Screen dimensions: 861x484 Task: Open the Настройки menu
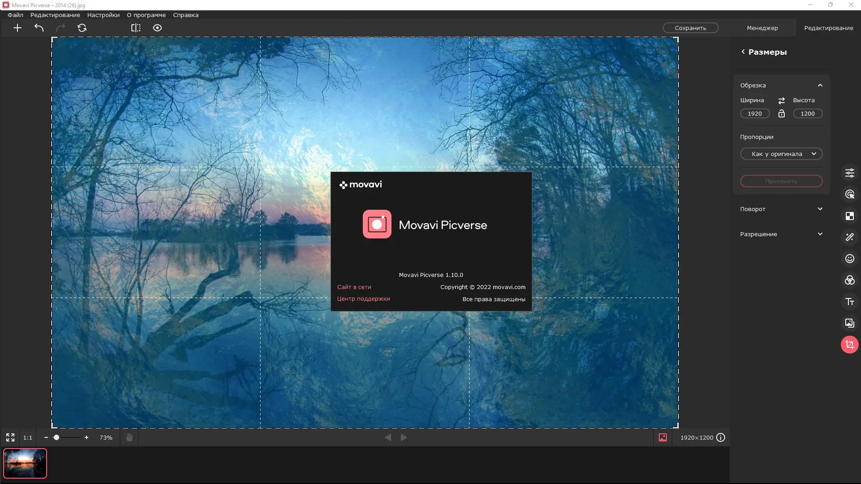click(x=103, y=15)
